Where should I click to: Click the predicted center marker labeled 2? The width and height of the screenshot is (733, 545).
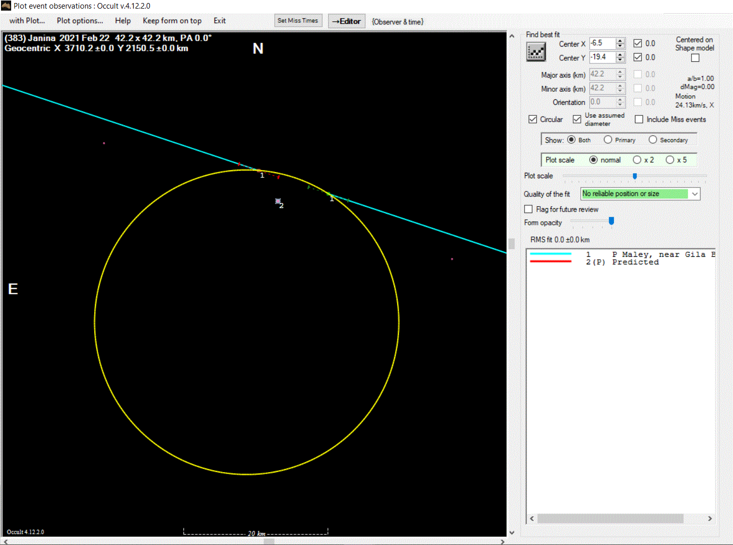[x=278, y=201]
